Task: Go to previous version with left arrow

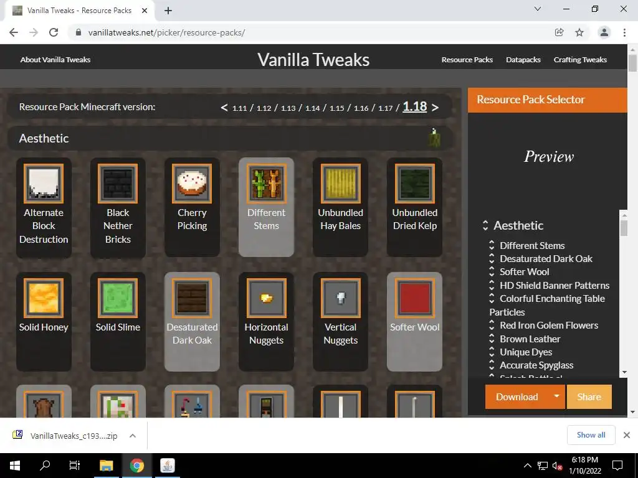Action: (x=224, y=107)
